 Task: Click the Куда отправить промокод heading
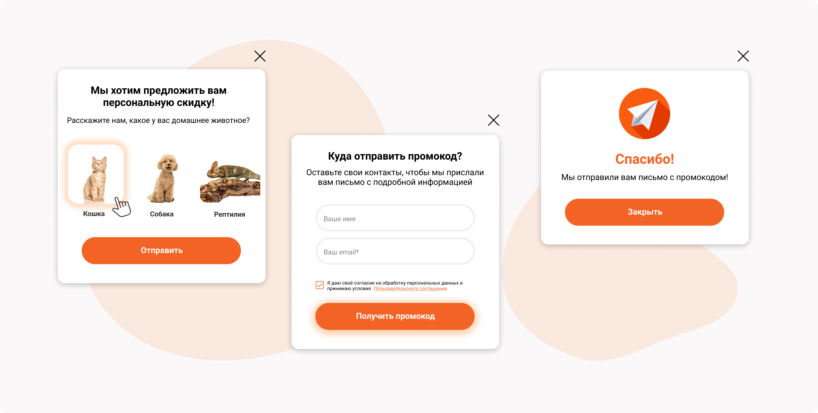click(395, 156)
